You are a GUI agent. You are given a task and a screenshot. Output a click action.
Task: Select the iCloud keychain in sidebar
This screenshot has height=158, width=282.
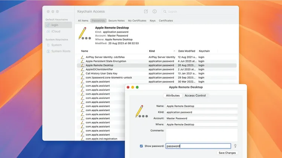pyautogui.click(x=58, y=31)
